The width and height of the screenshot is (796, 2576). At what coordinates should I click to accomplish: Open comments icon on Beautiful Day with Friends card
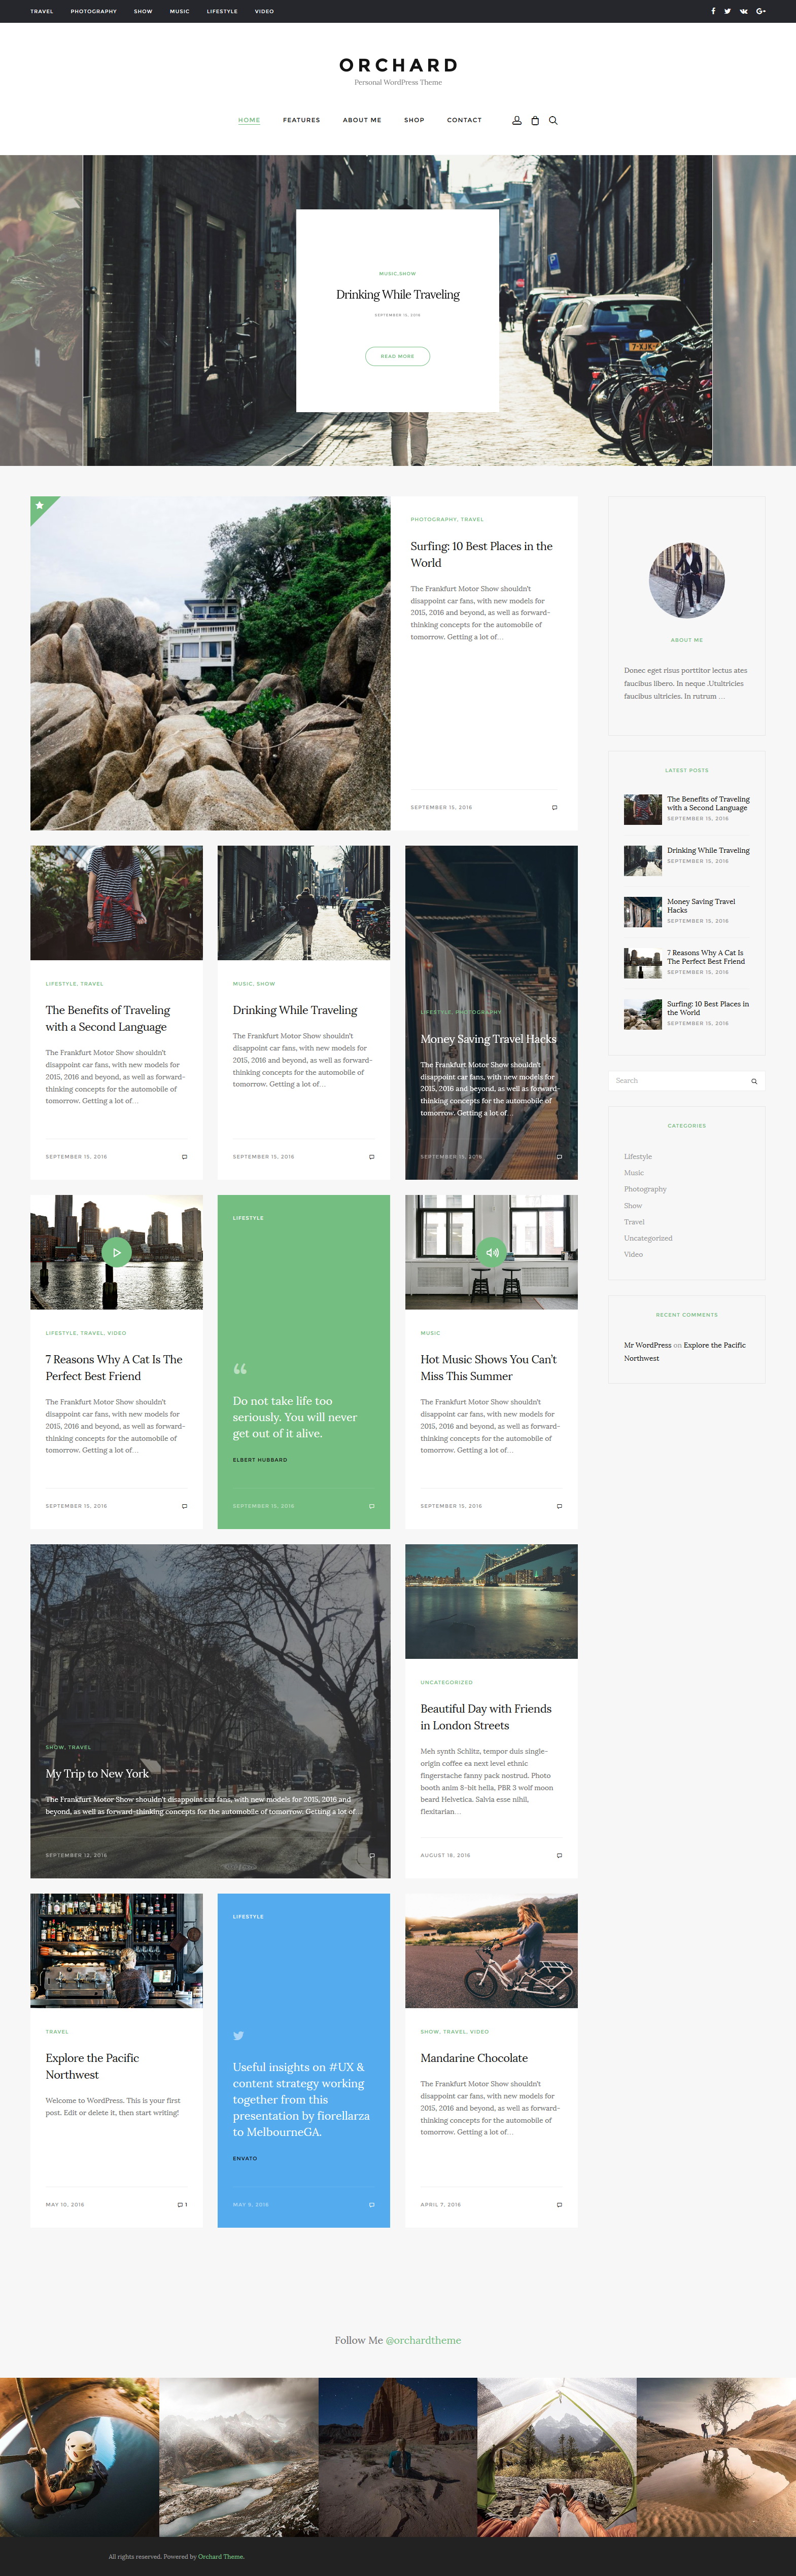559,1855
